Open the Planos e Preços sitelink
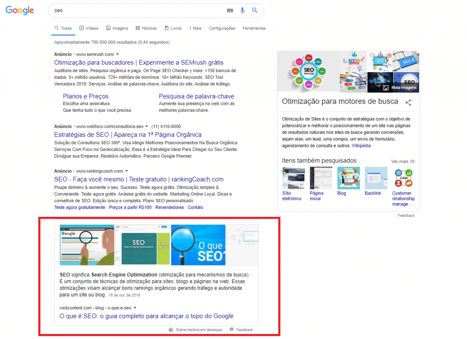Image resolution: width=467 pixels, height=339 pixels. (85, 96)
